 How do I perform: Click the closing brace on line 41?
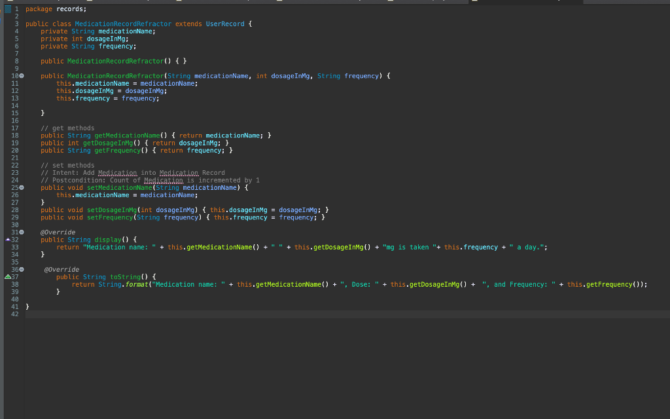pyautogui.click(x=26, y=306)
